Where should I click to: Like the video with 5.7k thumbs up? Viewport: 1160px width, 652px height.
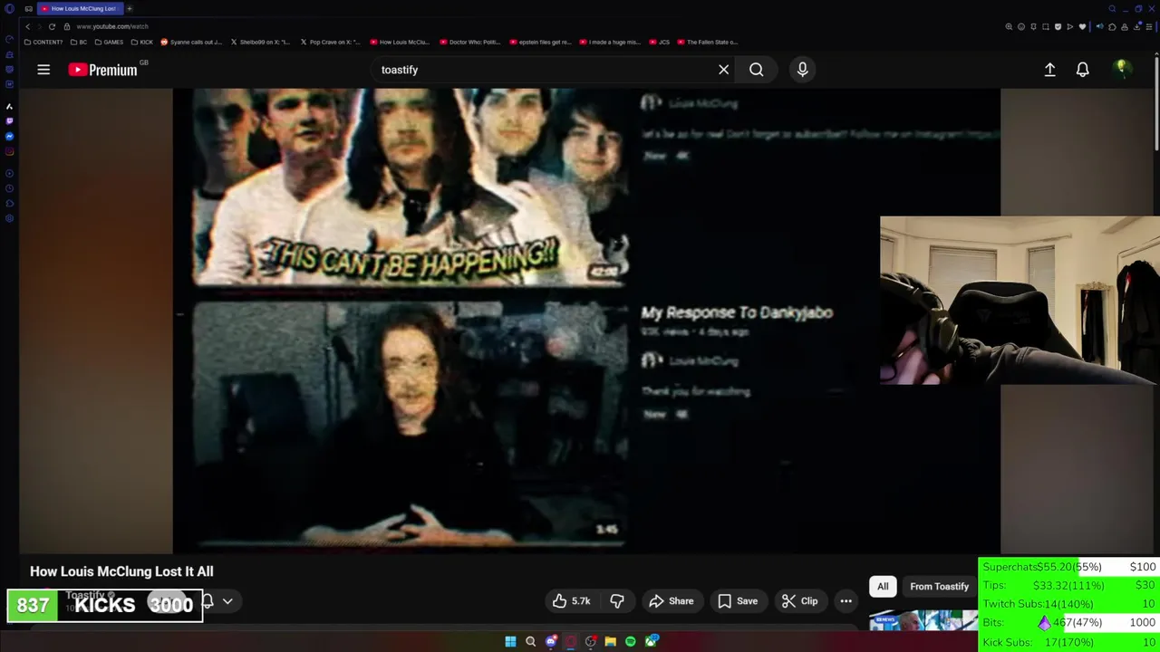(x=571, y=601)
